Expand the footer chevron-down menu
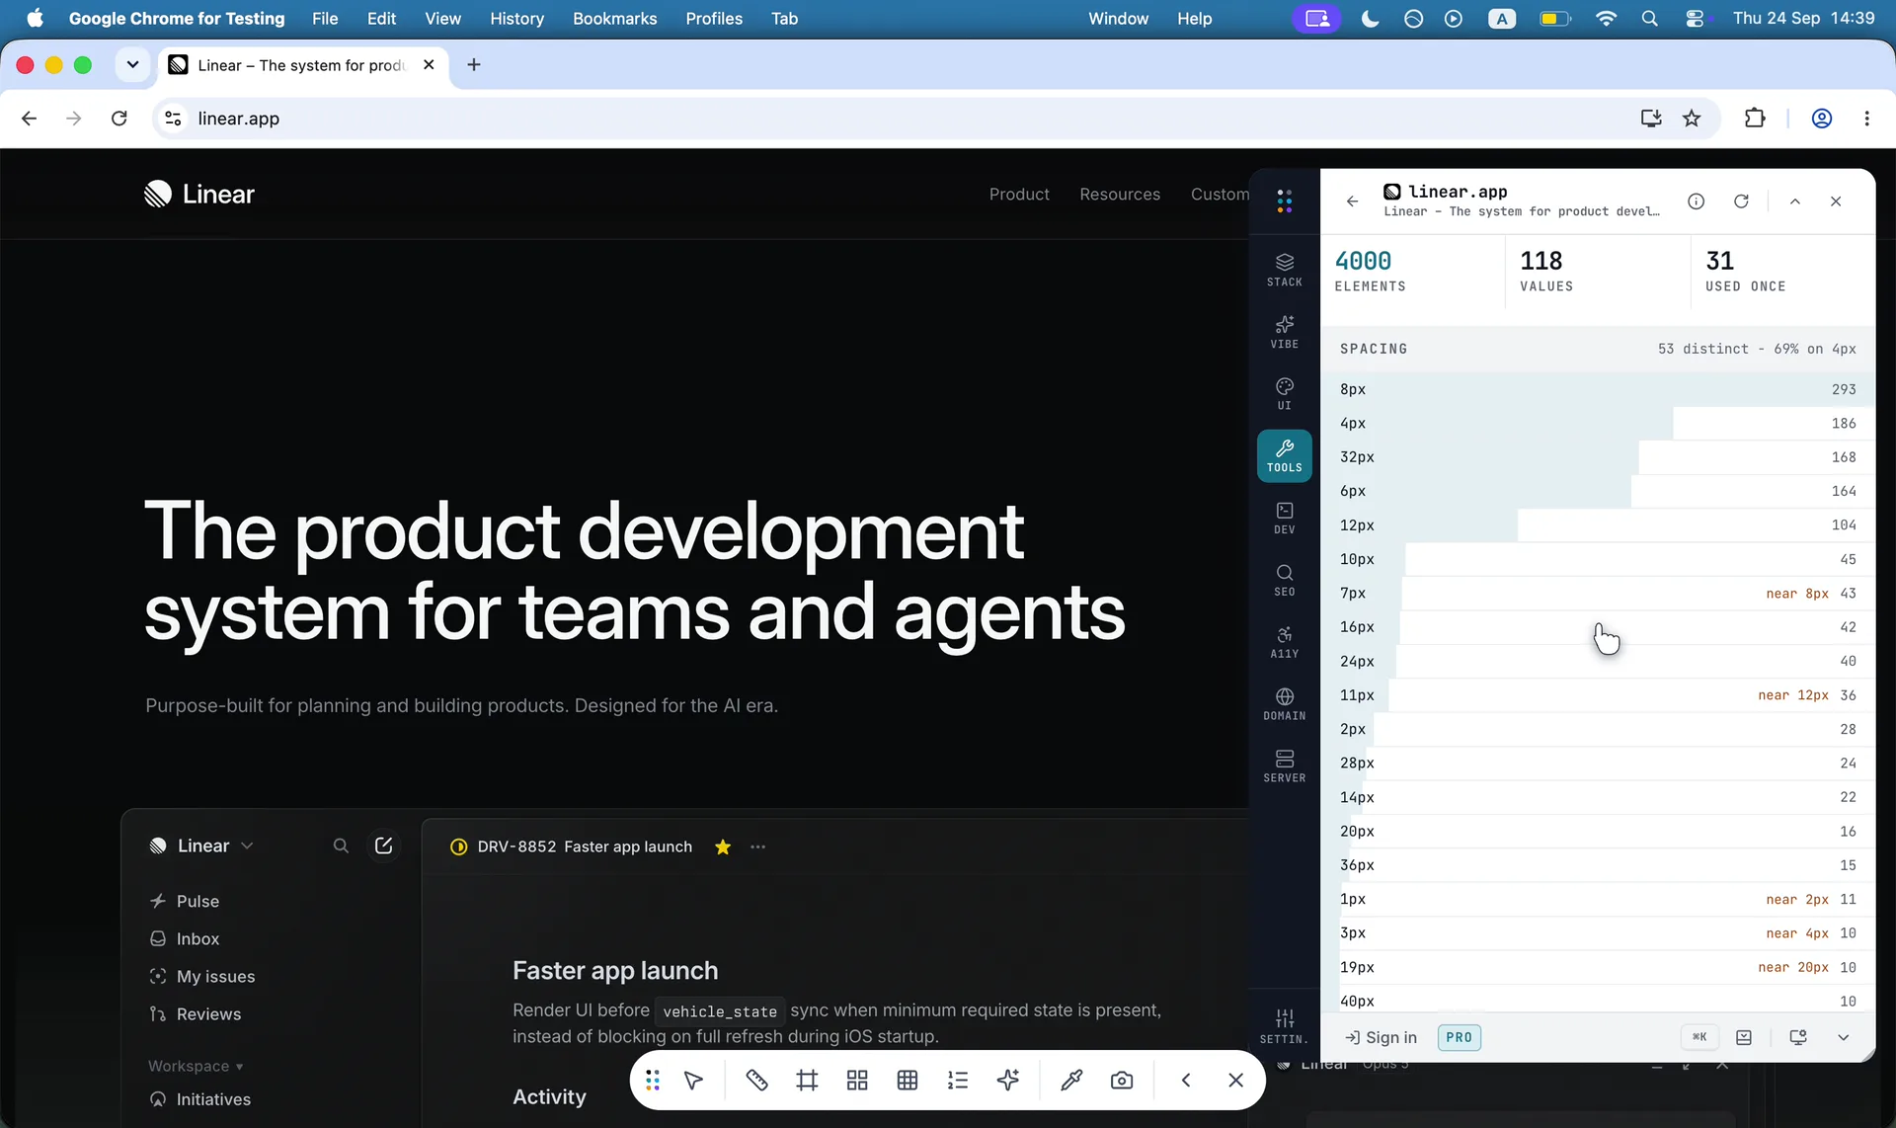Screen dimensions: 1896x1128 (1843, 1037)
